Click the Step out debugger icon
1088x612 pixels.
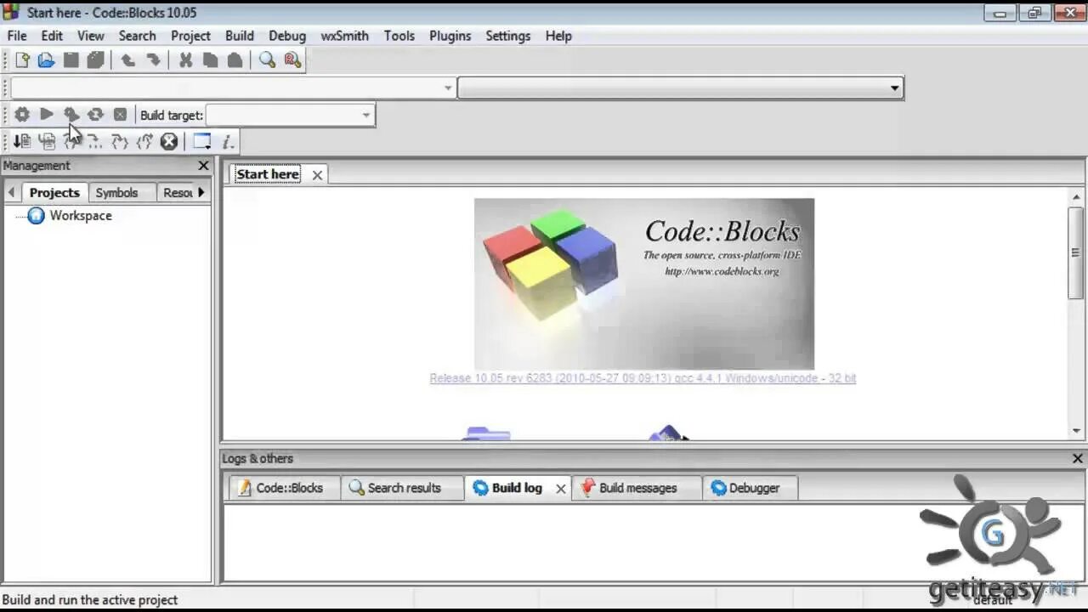pyautogui.click(x=144, y=142)
